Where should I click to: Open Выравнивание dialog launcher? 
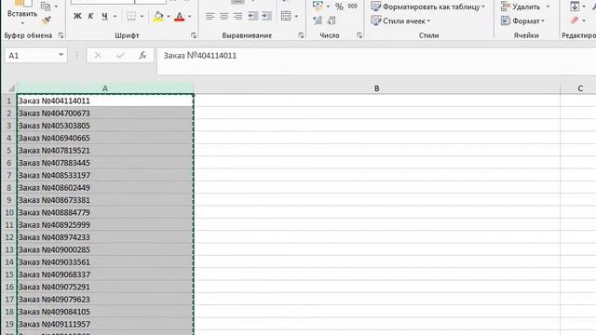(x=301, y=35)
